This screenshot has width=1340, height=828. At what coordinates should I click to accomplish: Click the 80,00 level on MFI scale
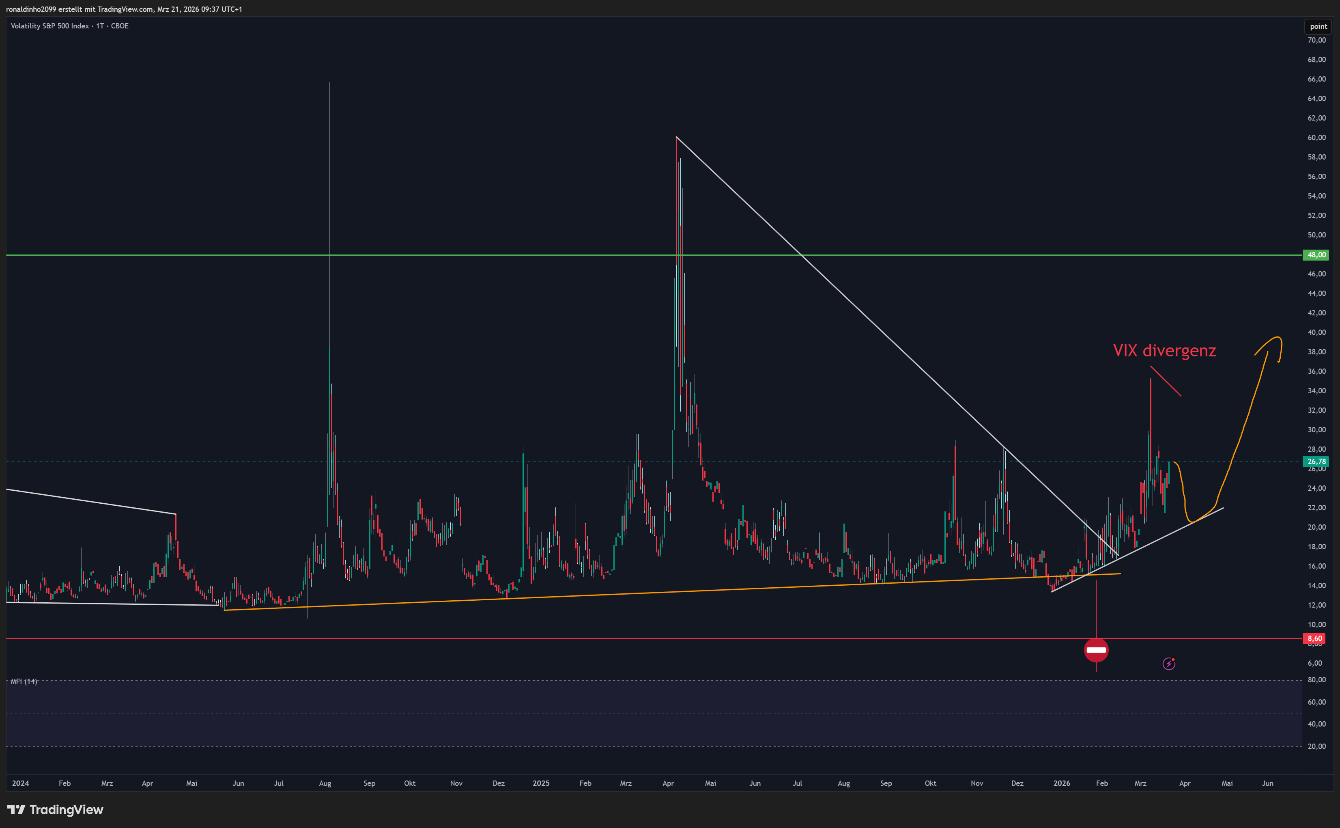click(x=1316, y=679)
